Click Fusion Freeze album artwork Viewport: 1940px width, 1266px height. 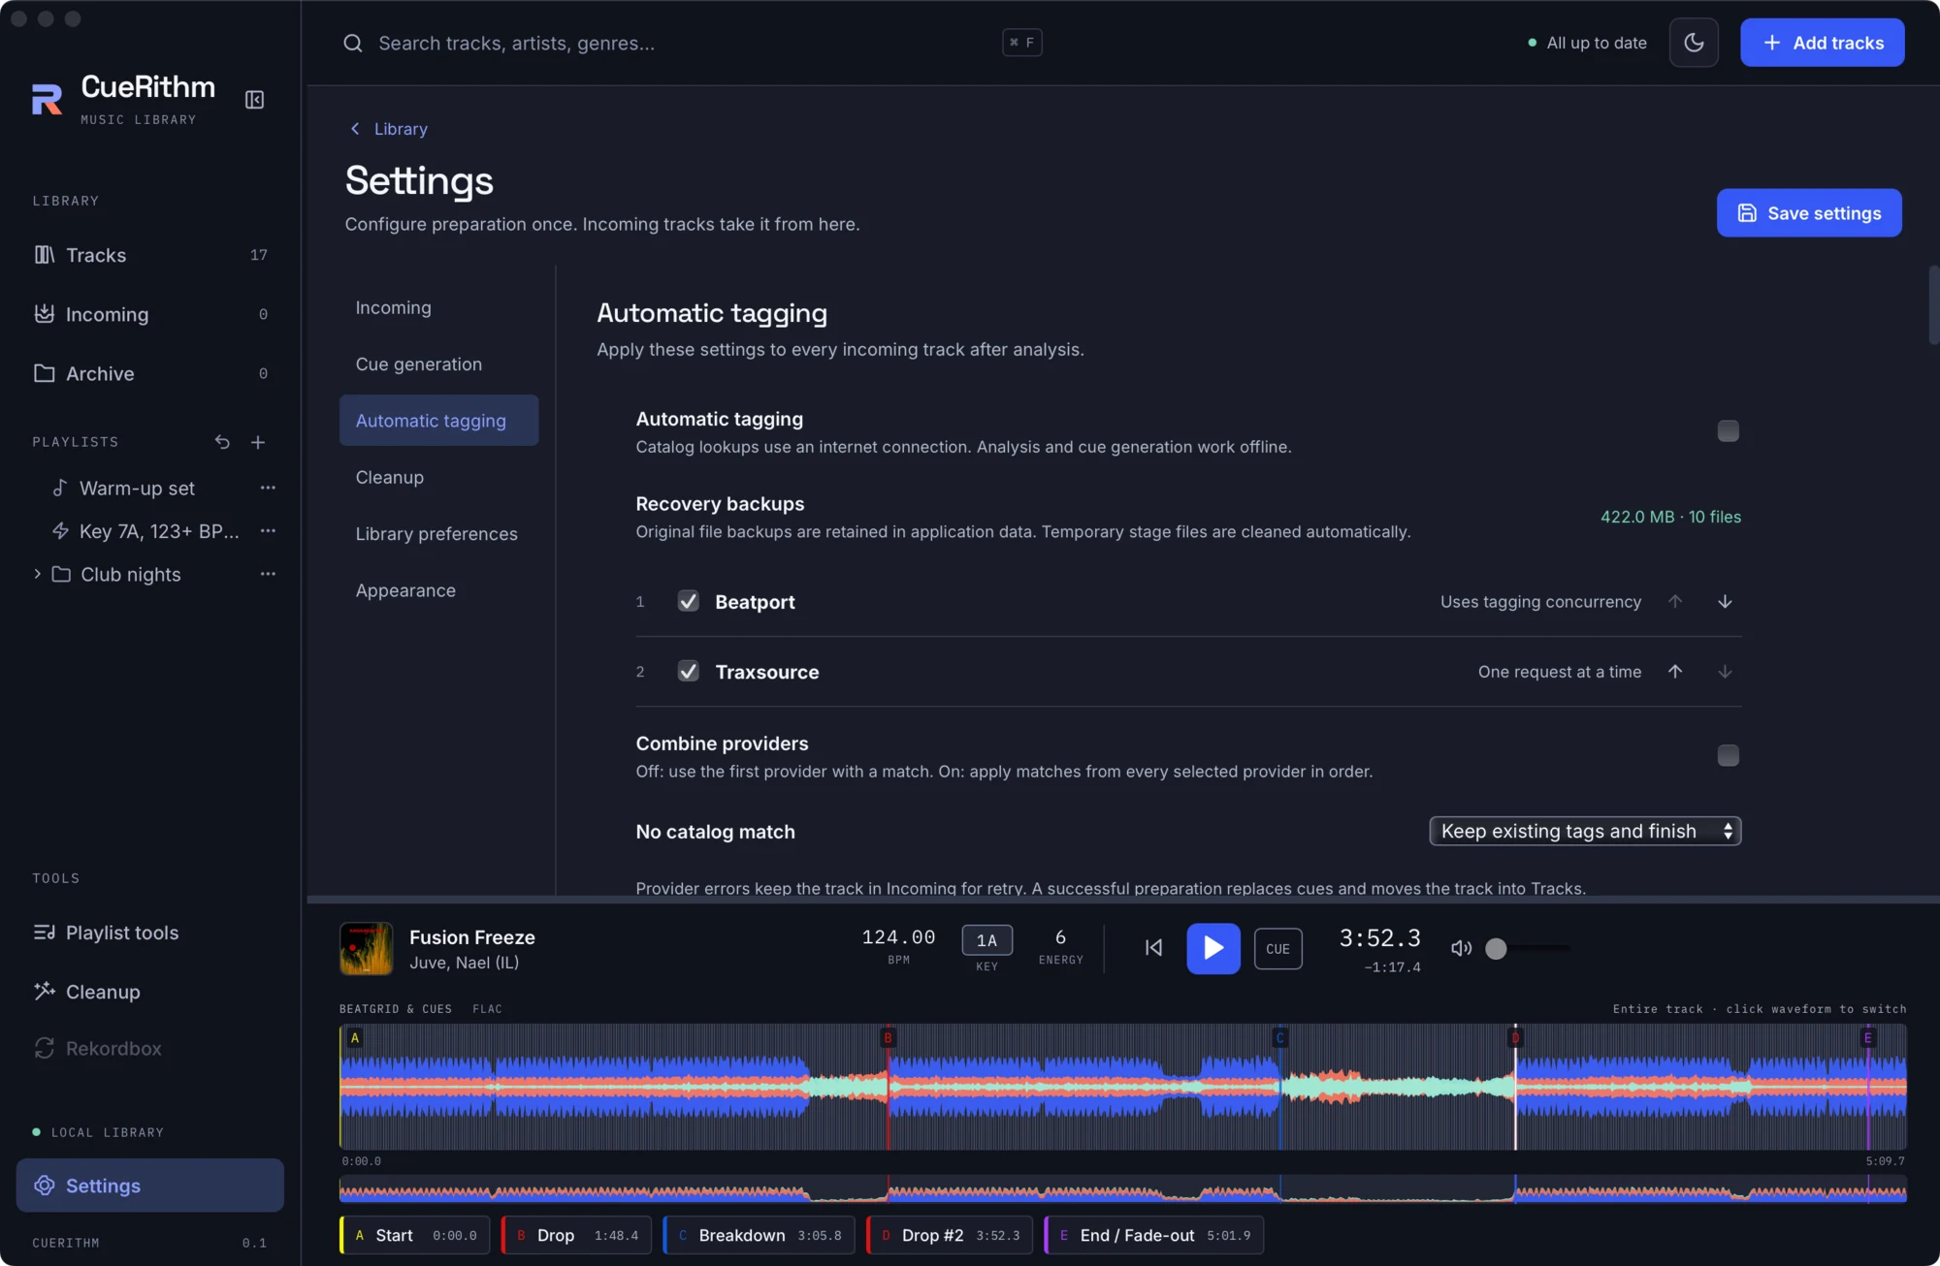pyautogui.click(x=366, y=949)
